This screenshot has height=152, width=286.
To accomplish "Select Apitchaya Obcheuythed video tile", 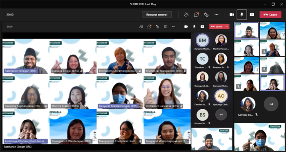I will point(26,127).
